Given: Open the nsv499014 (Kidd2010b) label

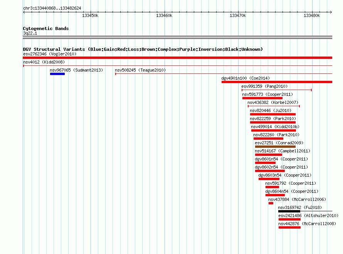Looking at the screenshot, I should coord(275,127).
